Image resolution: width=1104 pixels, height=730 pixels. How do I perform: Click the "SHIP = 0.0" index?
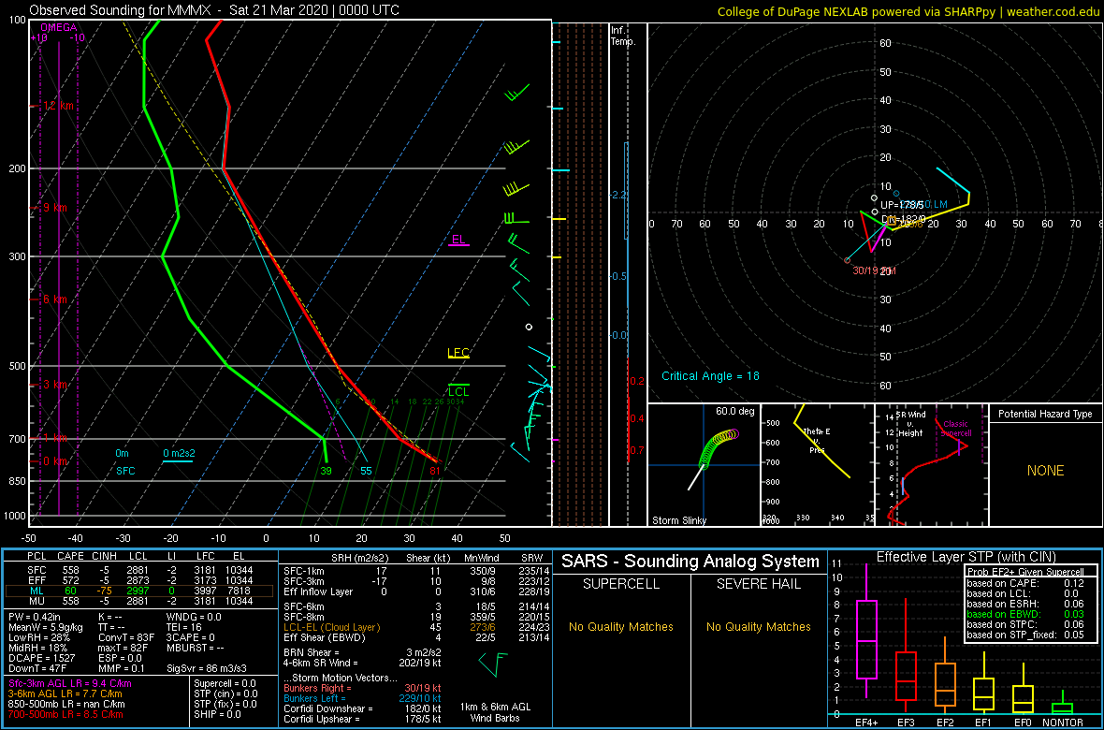tap(218, 713)
